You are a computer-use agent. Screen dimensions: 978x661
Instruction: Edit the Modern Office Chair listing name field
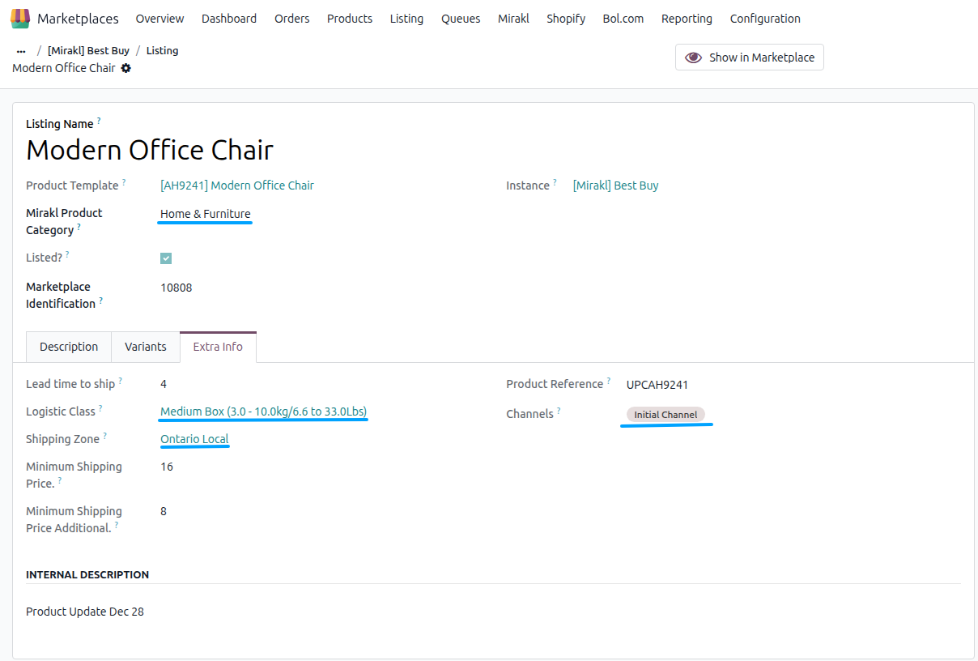click(150, 150)
